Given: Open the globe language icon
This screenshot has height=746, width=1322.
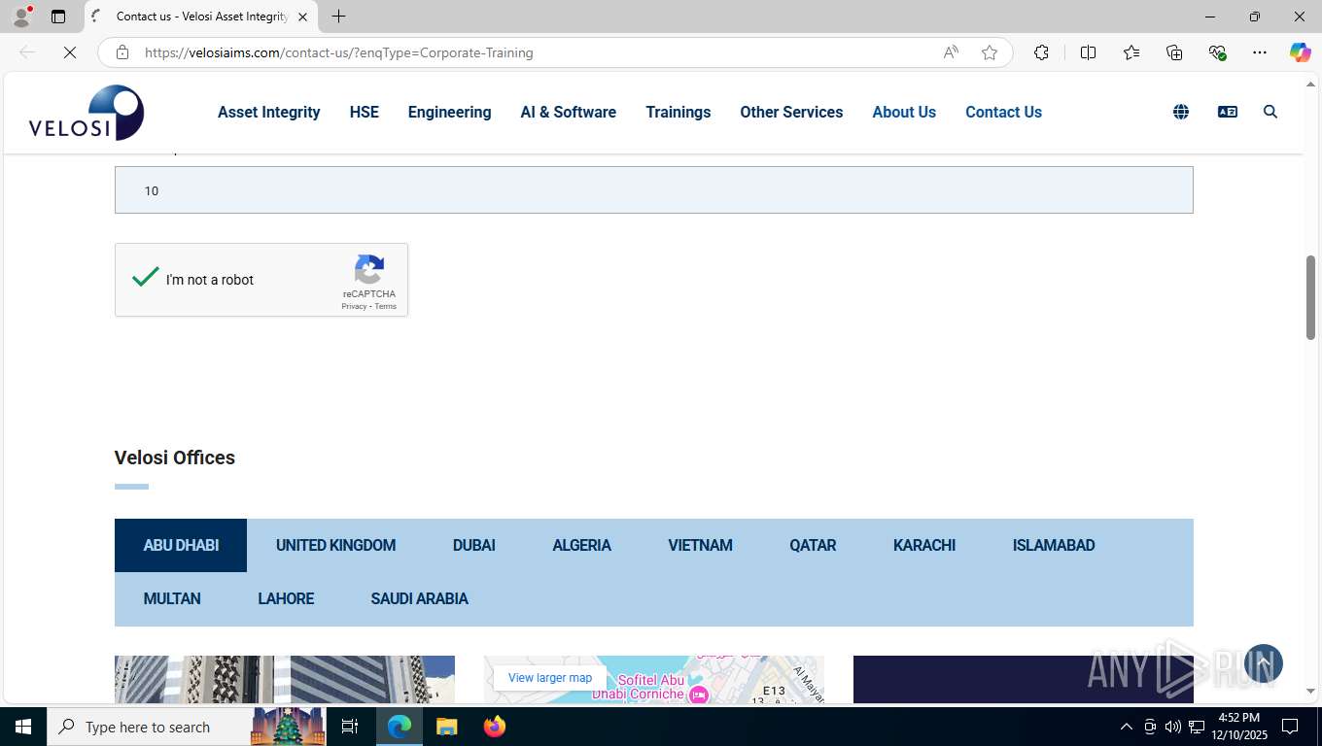Looking at the screenshot, I should [x=1181, y=112].
